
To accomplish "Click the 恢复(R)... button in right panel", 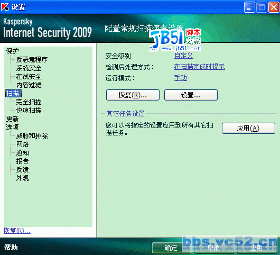I will [133, 95].
